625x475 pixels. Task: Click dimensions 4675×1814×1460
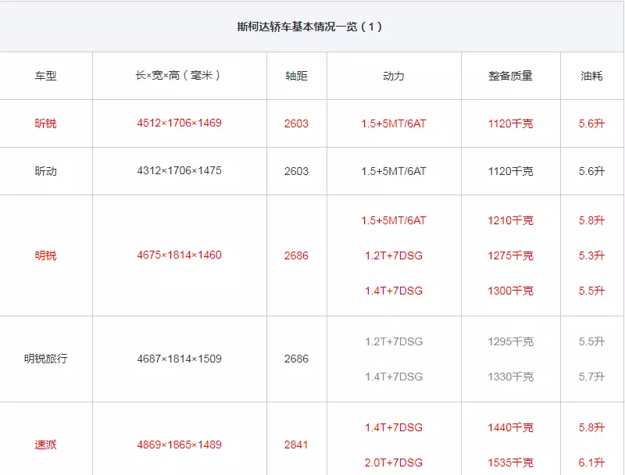(179, 255)
